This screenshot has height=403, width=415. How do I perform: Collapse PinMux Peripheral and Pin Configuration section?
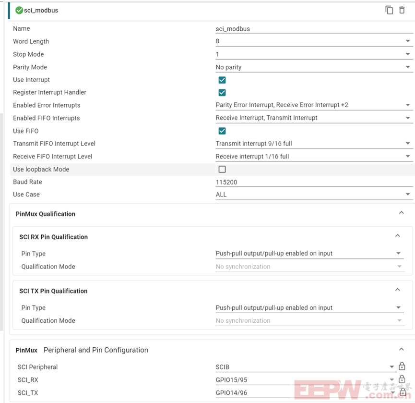(x=401, y=349)
